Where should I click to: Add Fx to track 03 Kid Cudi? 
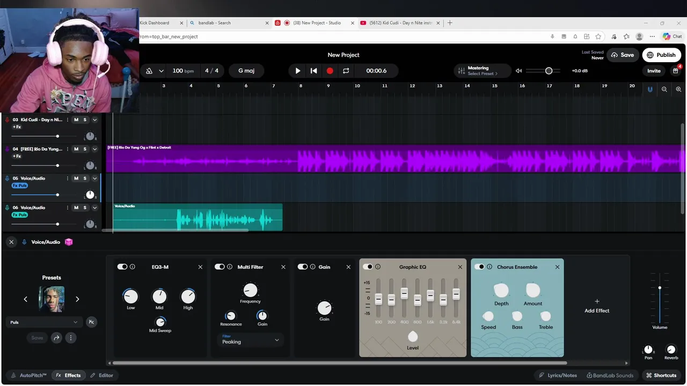click(17, 127)
